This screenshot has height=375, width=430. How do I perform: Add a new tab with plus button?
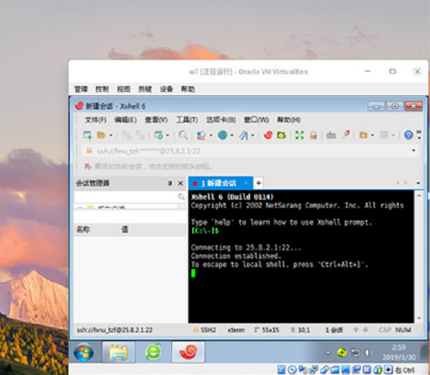coord(258,183)
